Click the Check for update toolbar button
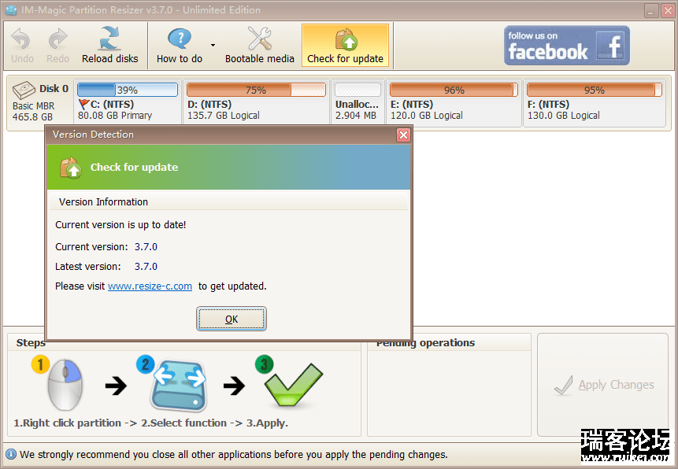The width and height of the screenshot is (678, 469). 345,46
